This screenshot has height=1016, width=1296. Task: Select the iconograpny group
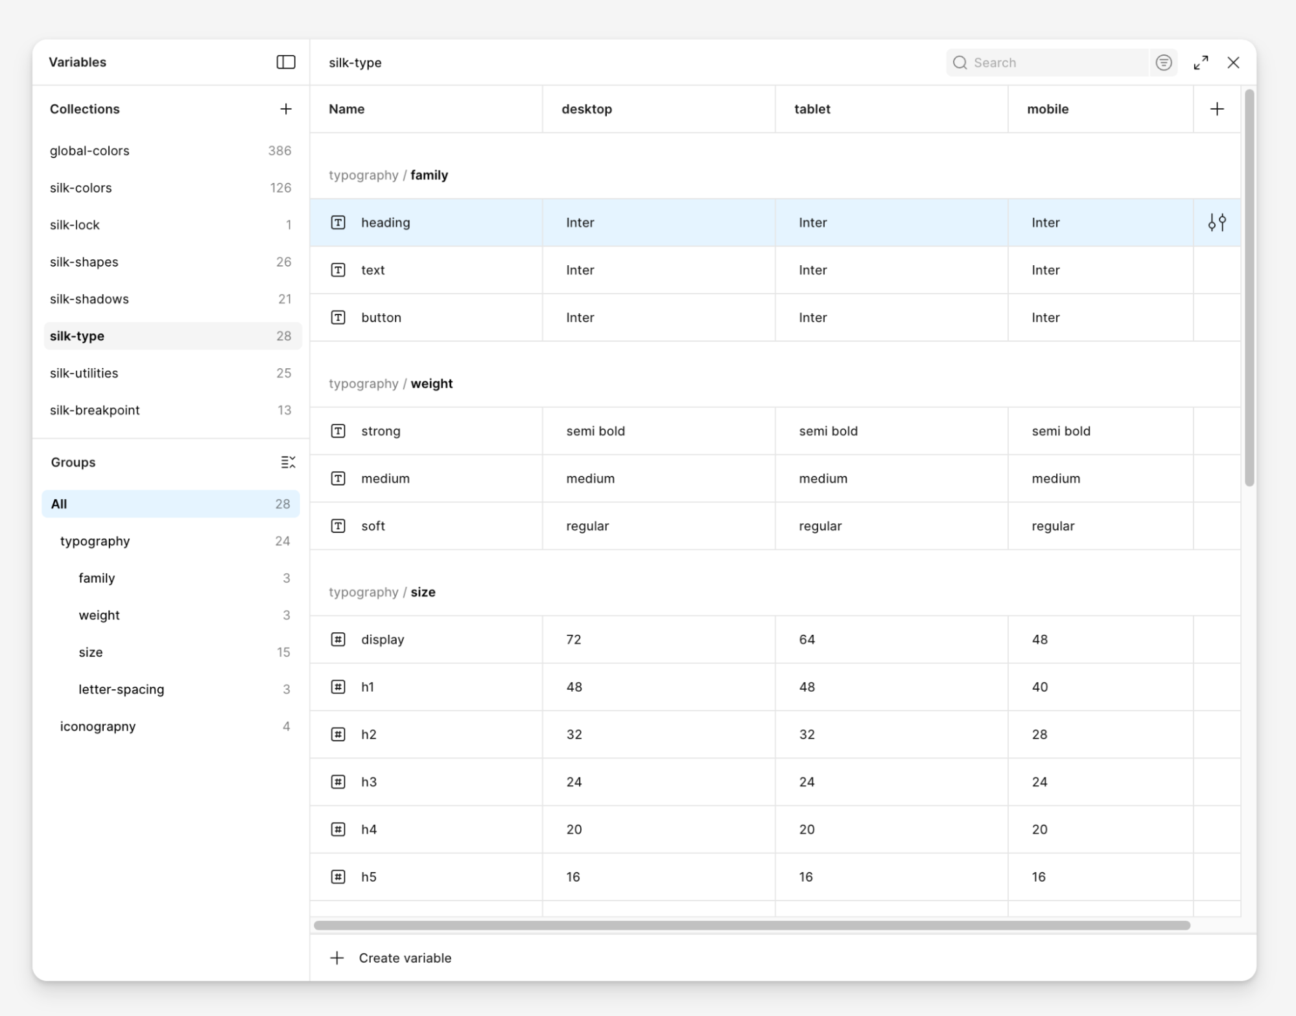(x=98, y=726)
